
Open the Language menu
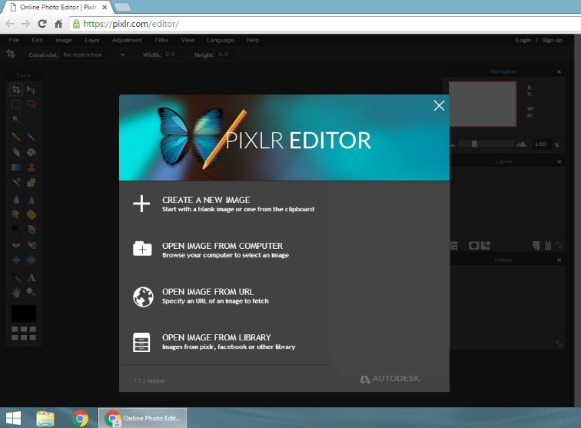(x=221, y=40)
